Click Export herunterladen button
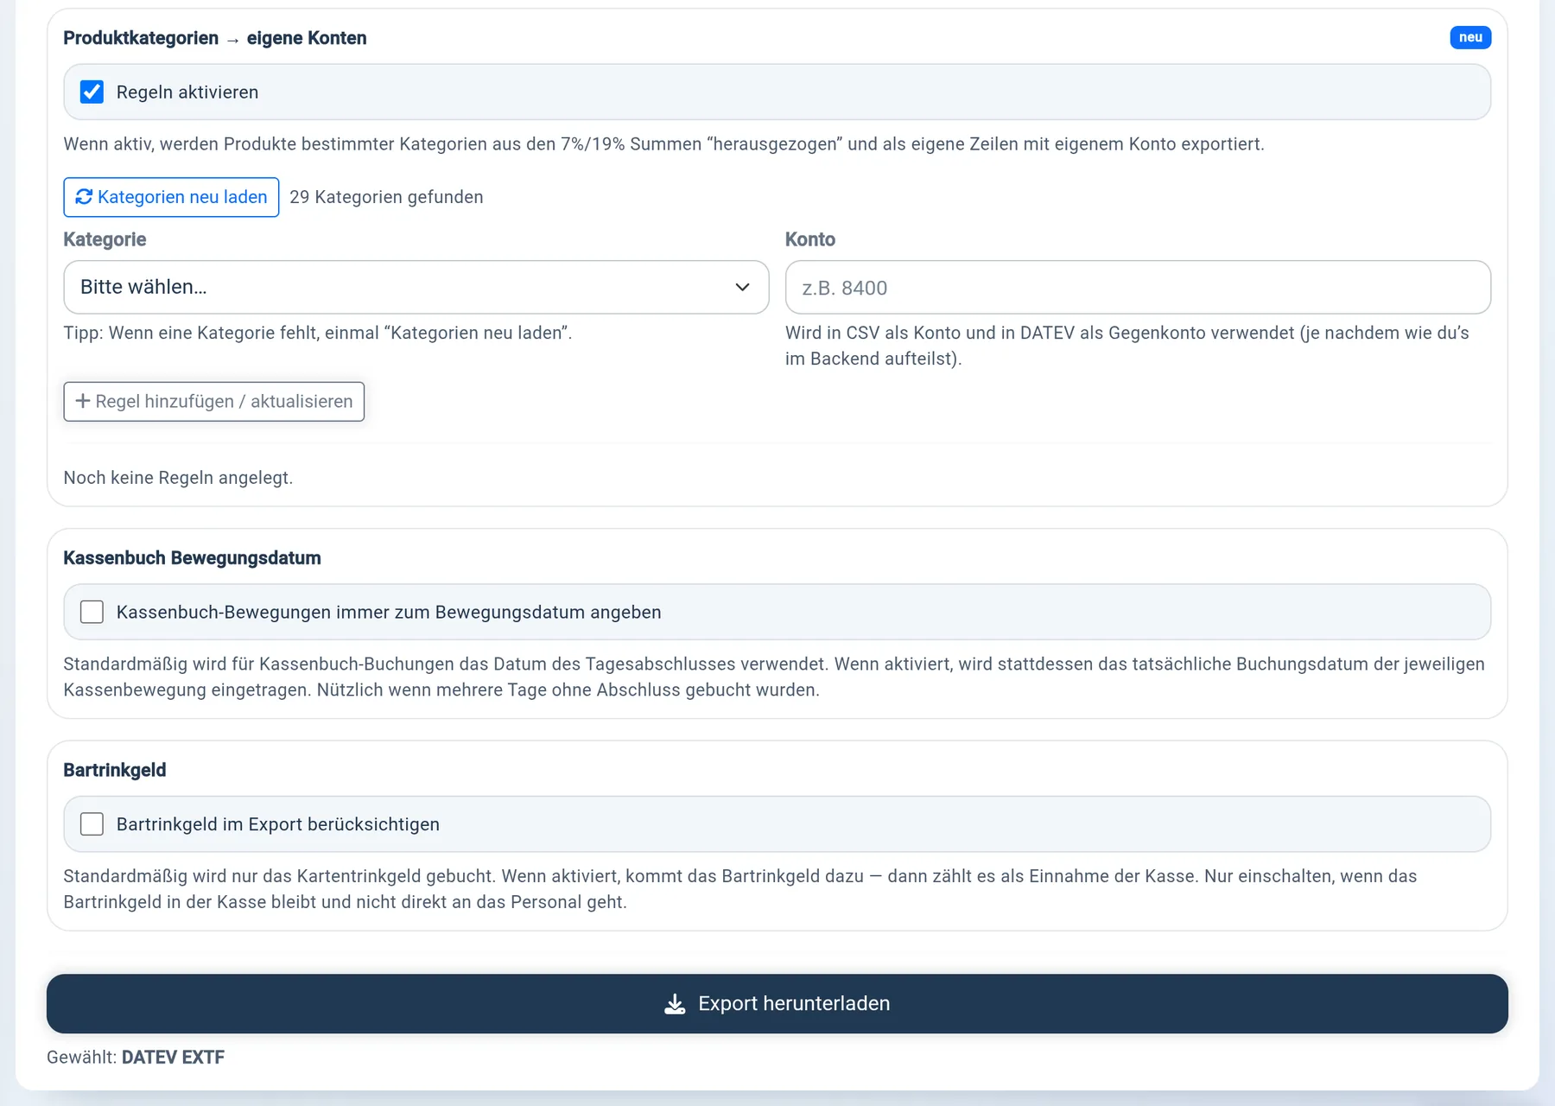Screen dimensions: 1555x1106 coord(777,1003)
